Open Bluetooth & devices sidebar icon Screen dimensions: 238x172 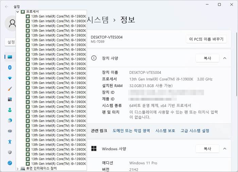10,67
